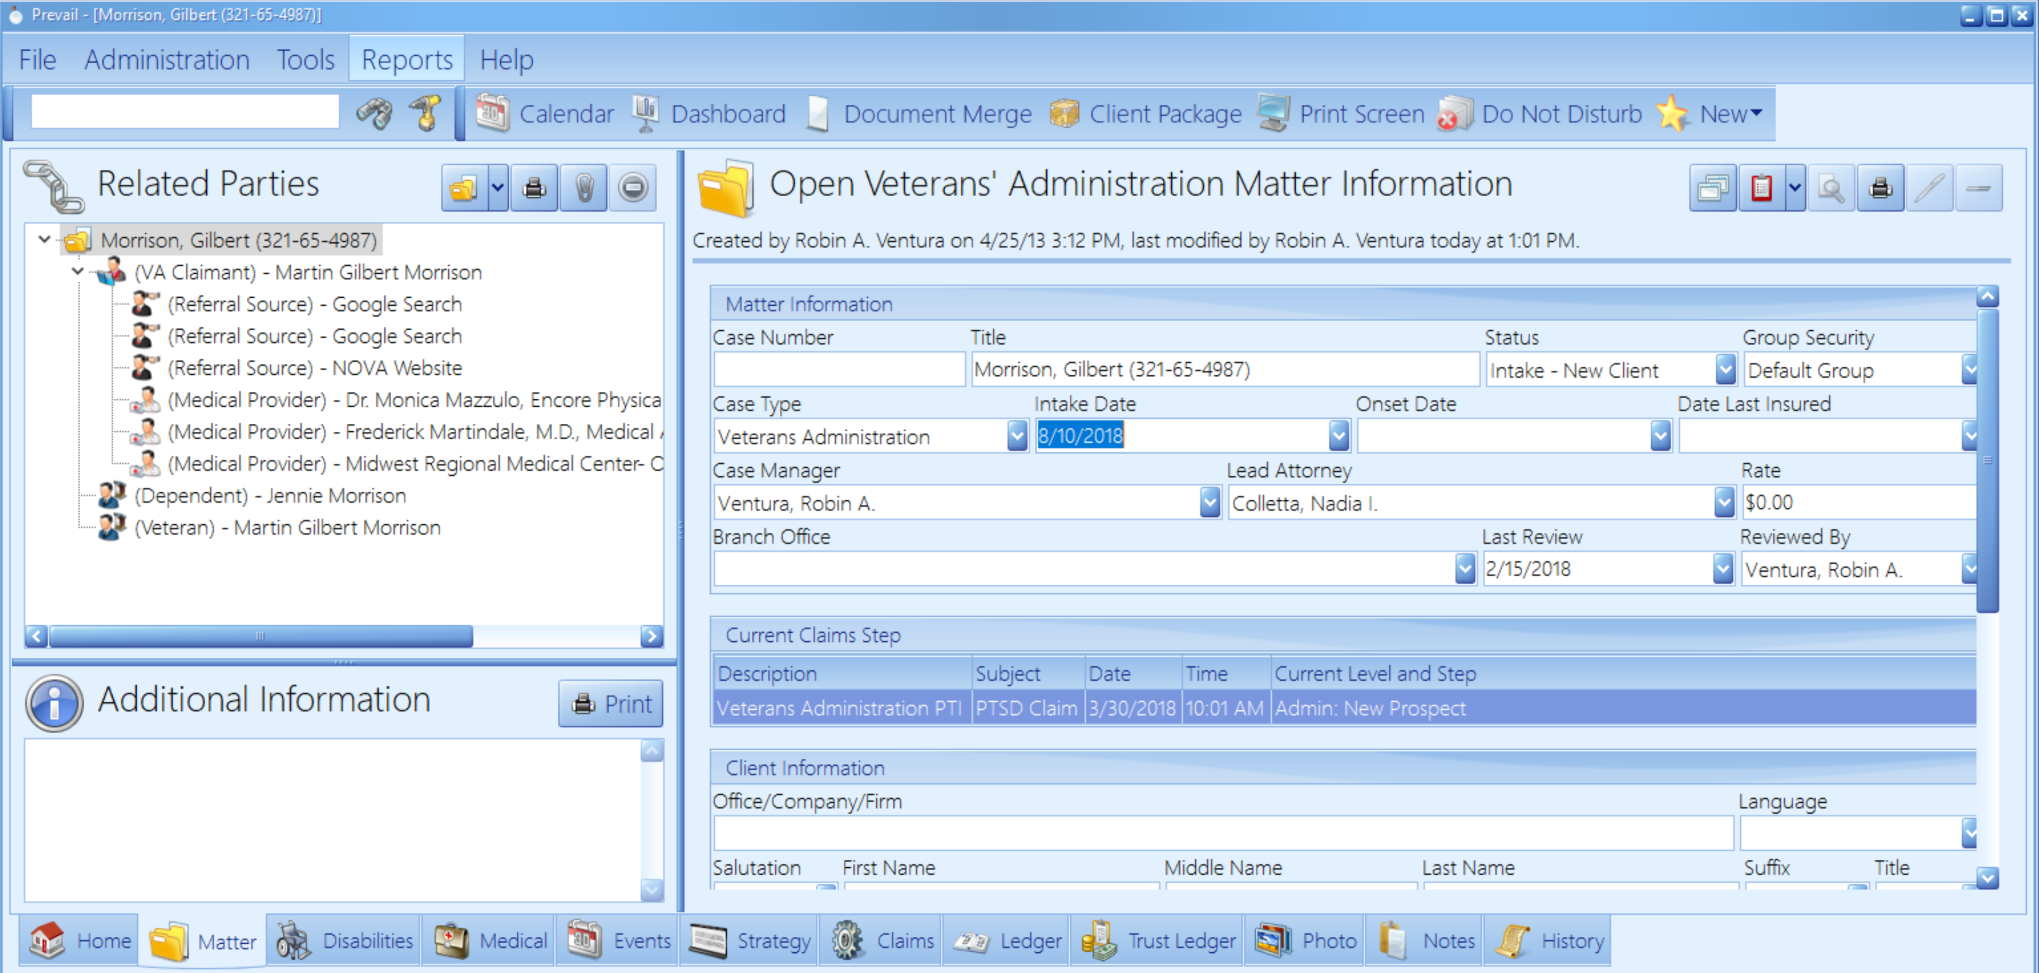Click the binoculars search icon
Image resolution: width=2039 pixels, height=973 pixels.
[374, 114]
